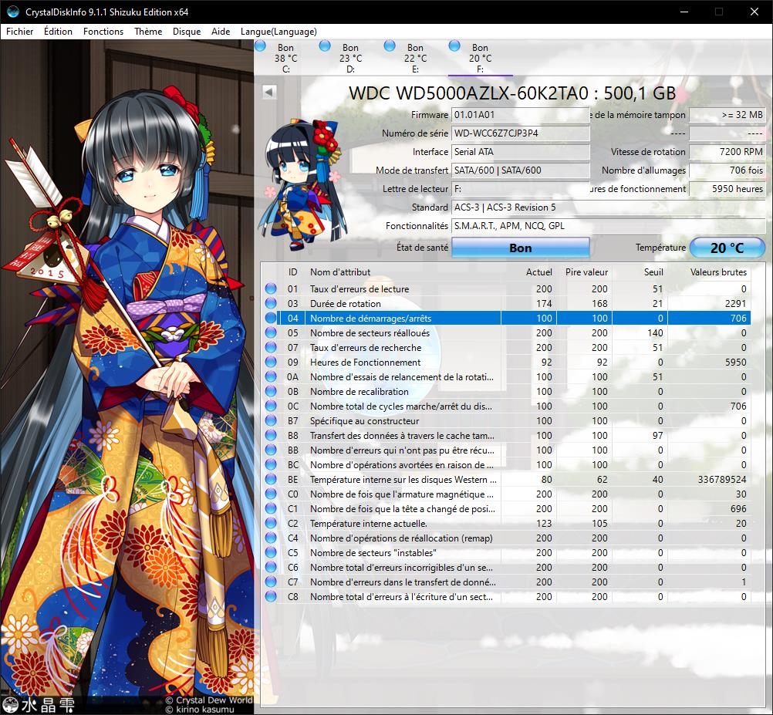Screen dimensions: 773x715
Task: Open the Fonctions menu
Action: pyautogui.click(x=103, y=32)
